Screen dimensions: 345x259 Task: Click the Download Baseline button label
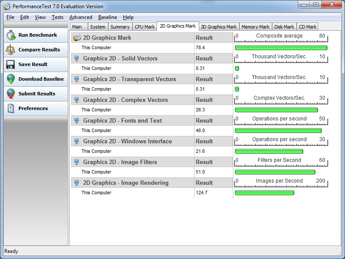41,79
